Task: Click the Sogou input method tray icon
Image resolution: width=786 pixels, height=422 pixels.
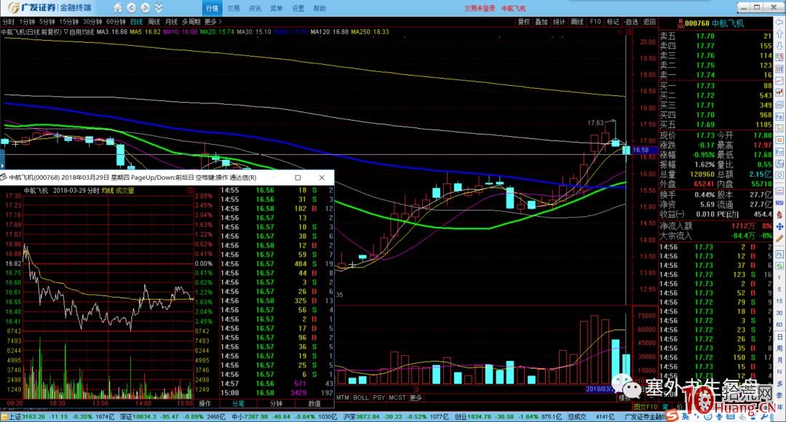Action: [672, 416]
